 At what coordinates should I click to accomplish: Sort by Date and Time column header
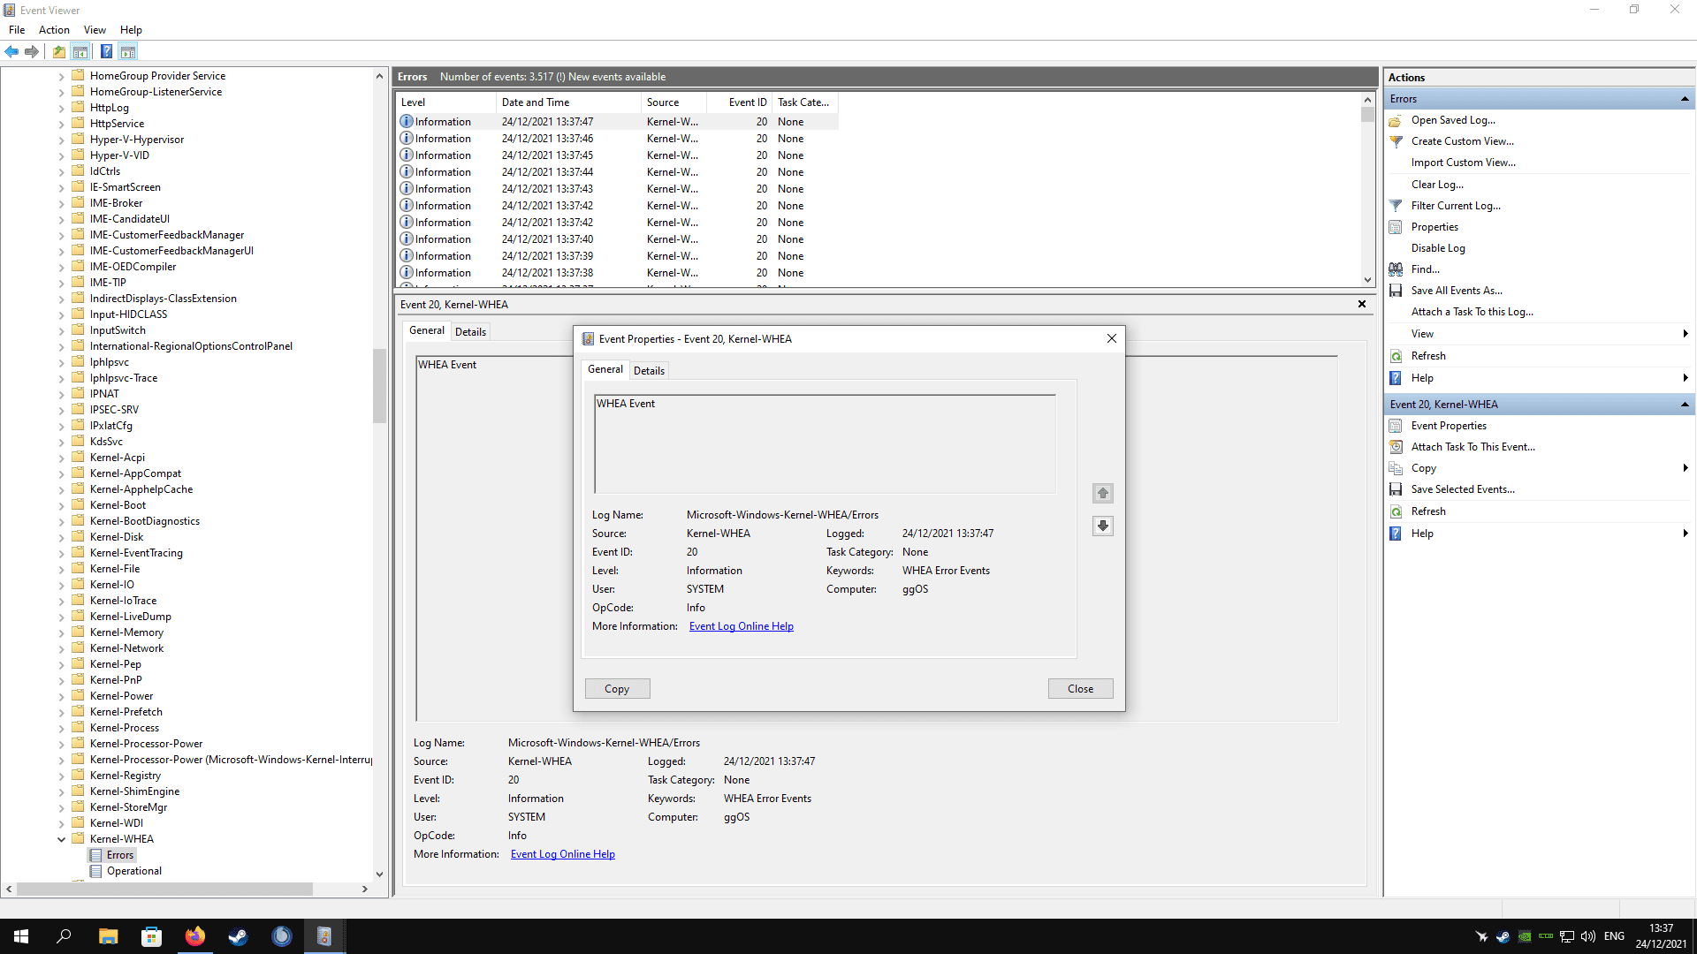pos(568,102)
